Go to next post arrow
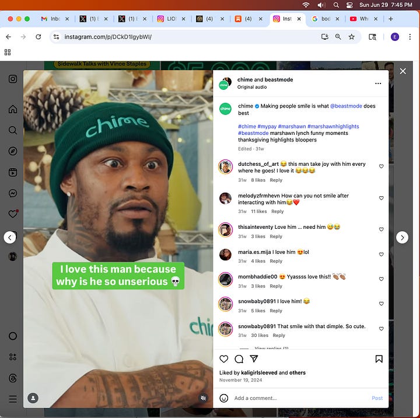The height and width of the screenshot is (418, 420). point(402,237)
